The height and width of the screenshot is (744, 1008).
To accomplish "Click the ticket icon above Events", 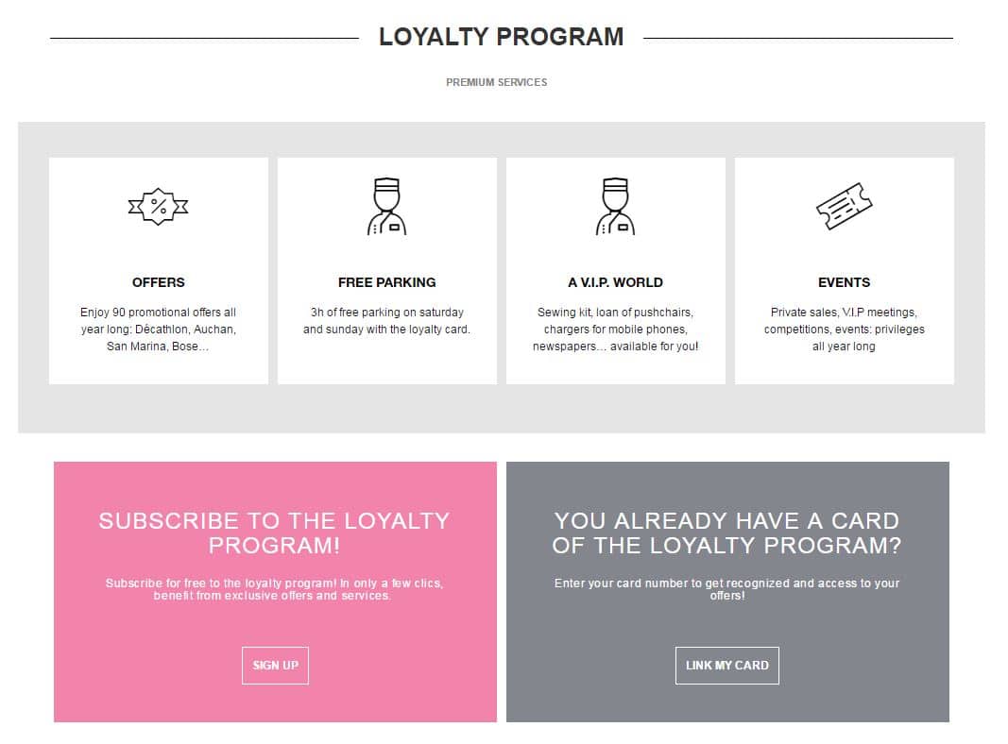I will click(x=844, y=206).
